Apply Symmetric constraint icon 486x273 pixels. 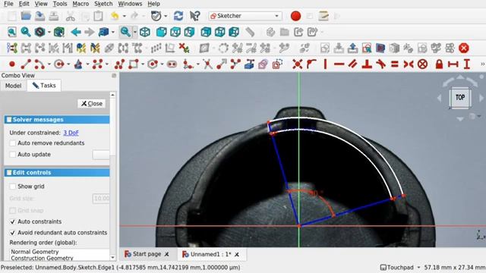click(x=409, y=64)
